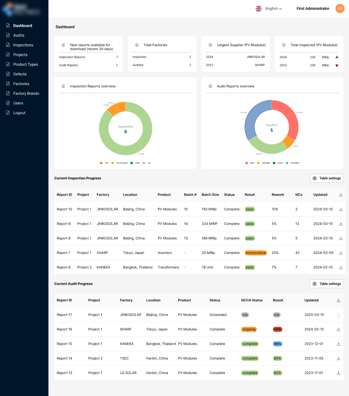Open Audits in the sidebar
This screenshot has height=396, width=349.
(x=19, y=36)
